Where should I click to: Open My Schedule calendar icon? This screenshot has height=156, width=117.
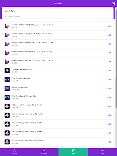click(x=44, y=151)
